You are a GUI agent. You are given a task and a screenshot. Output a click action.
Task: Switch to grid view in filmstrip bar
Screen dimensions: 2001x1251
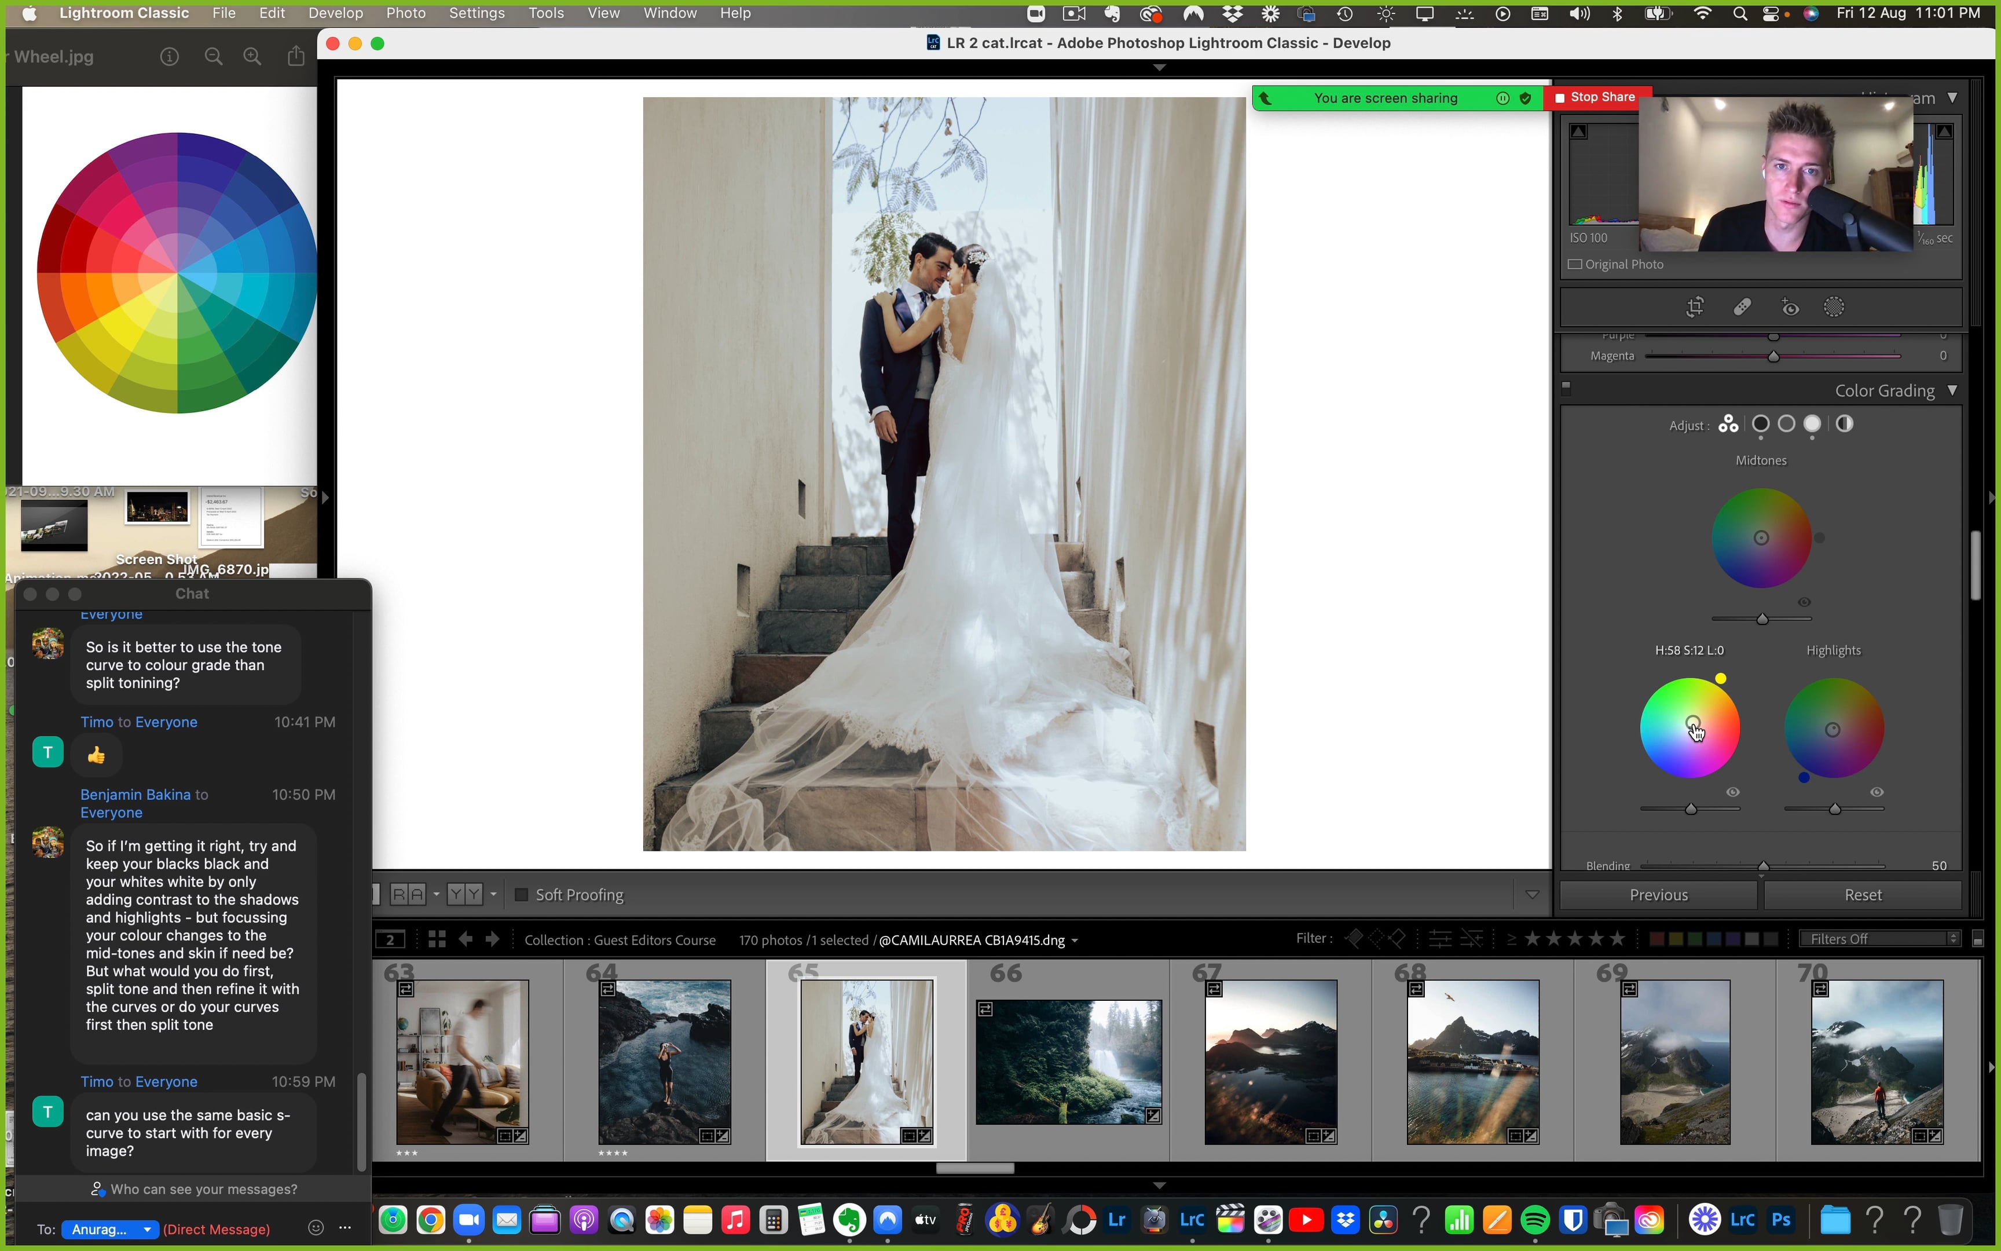coord(437,939)
